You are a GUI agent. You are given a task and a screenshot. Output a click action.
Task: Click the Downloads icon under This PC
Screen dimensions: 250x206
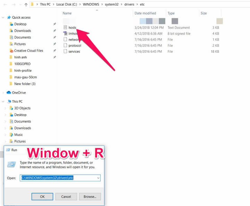[x=11, y=128]
